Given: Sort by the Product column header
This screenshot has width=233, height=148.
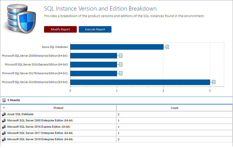Looking at the screenshot, I should click(58, 108).
